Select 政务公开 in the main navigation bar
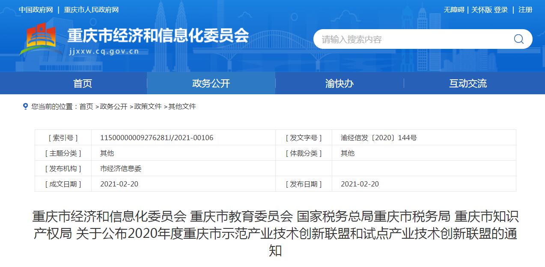This screenshot has height=267, width=545. point(211,83)
